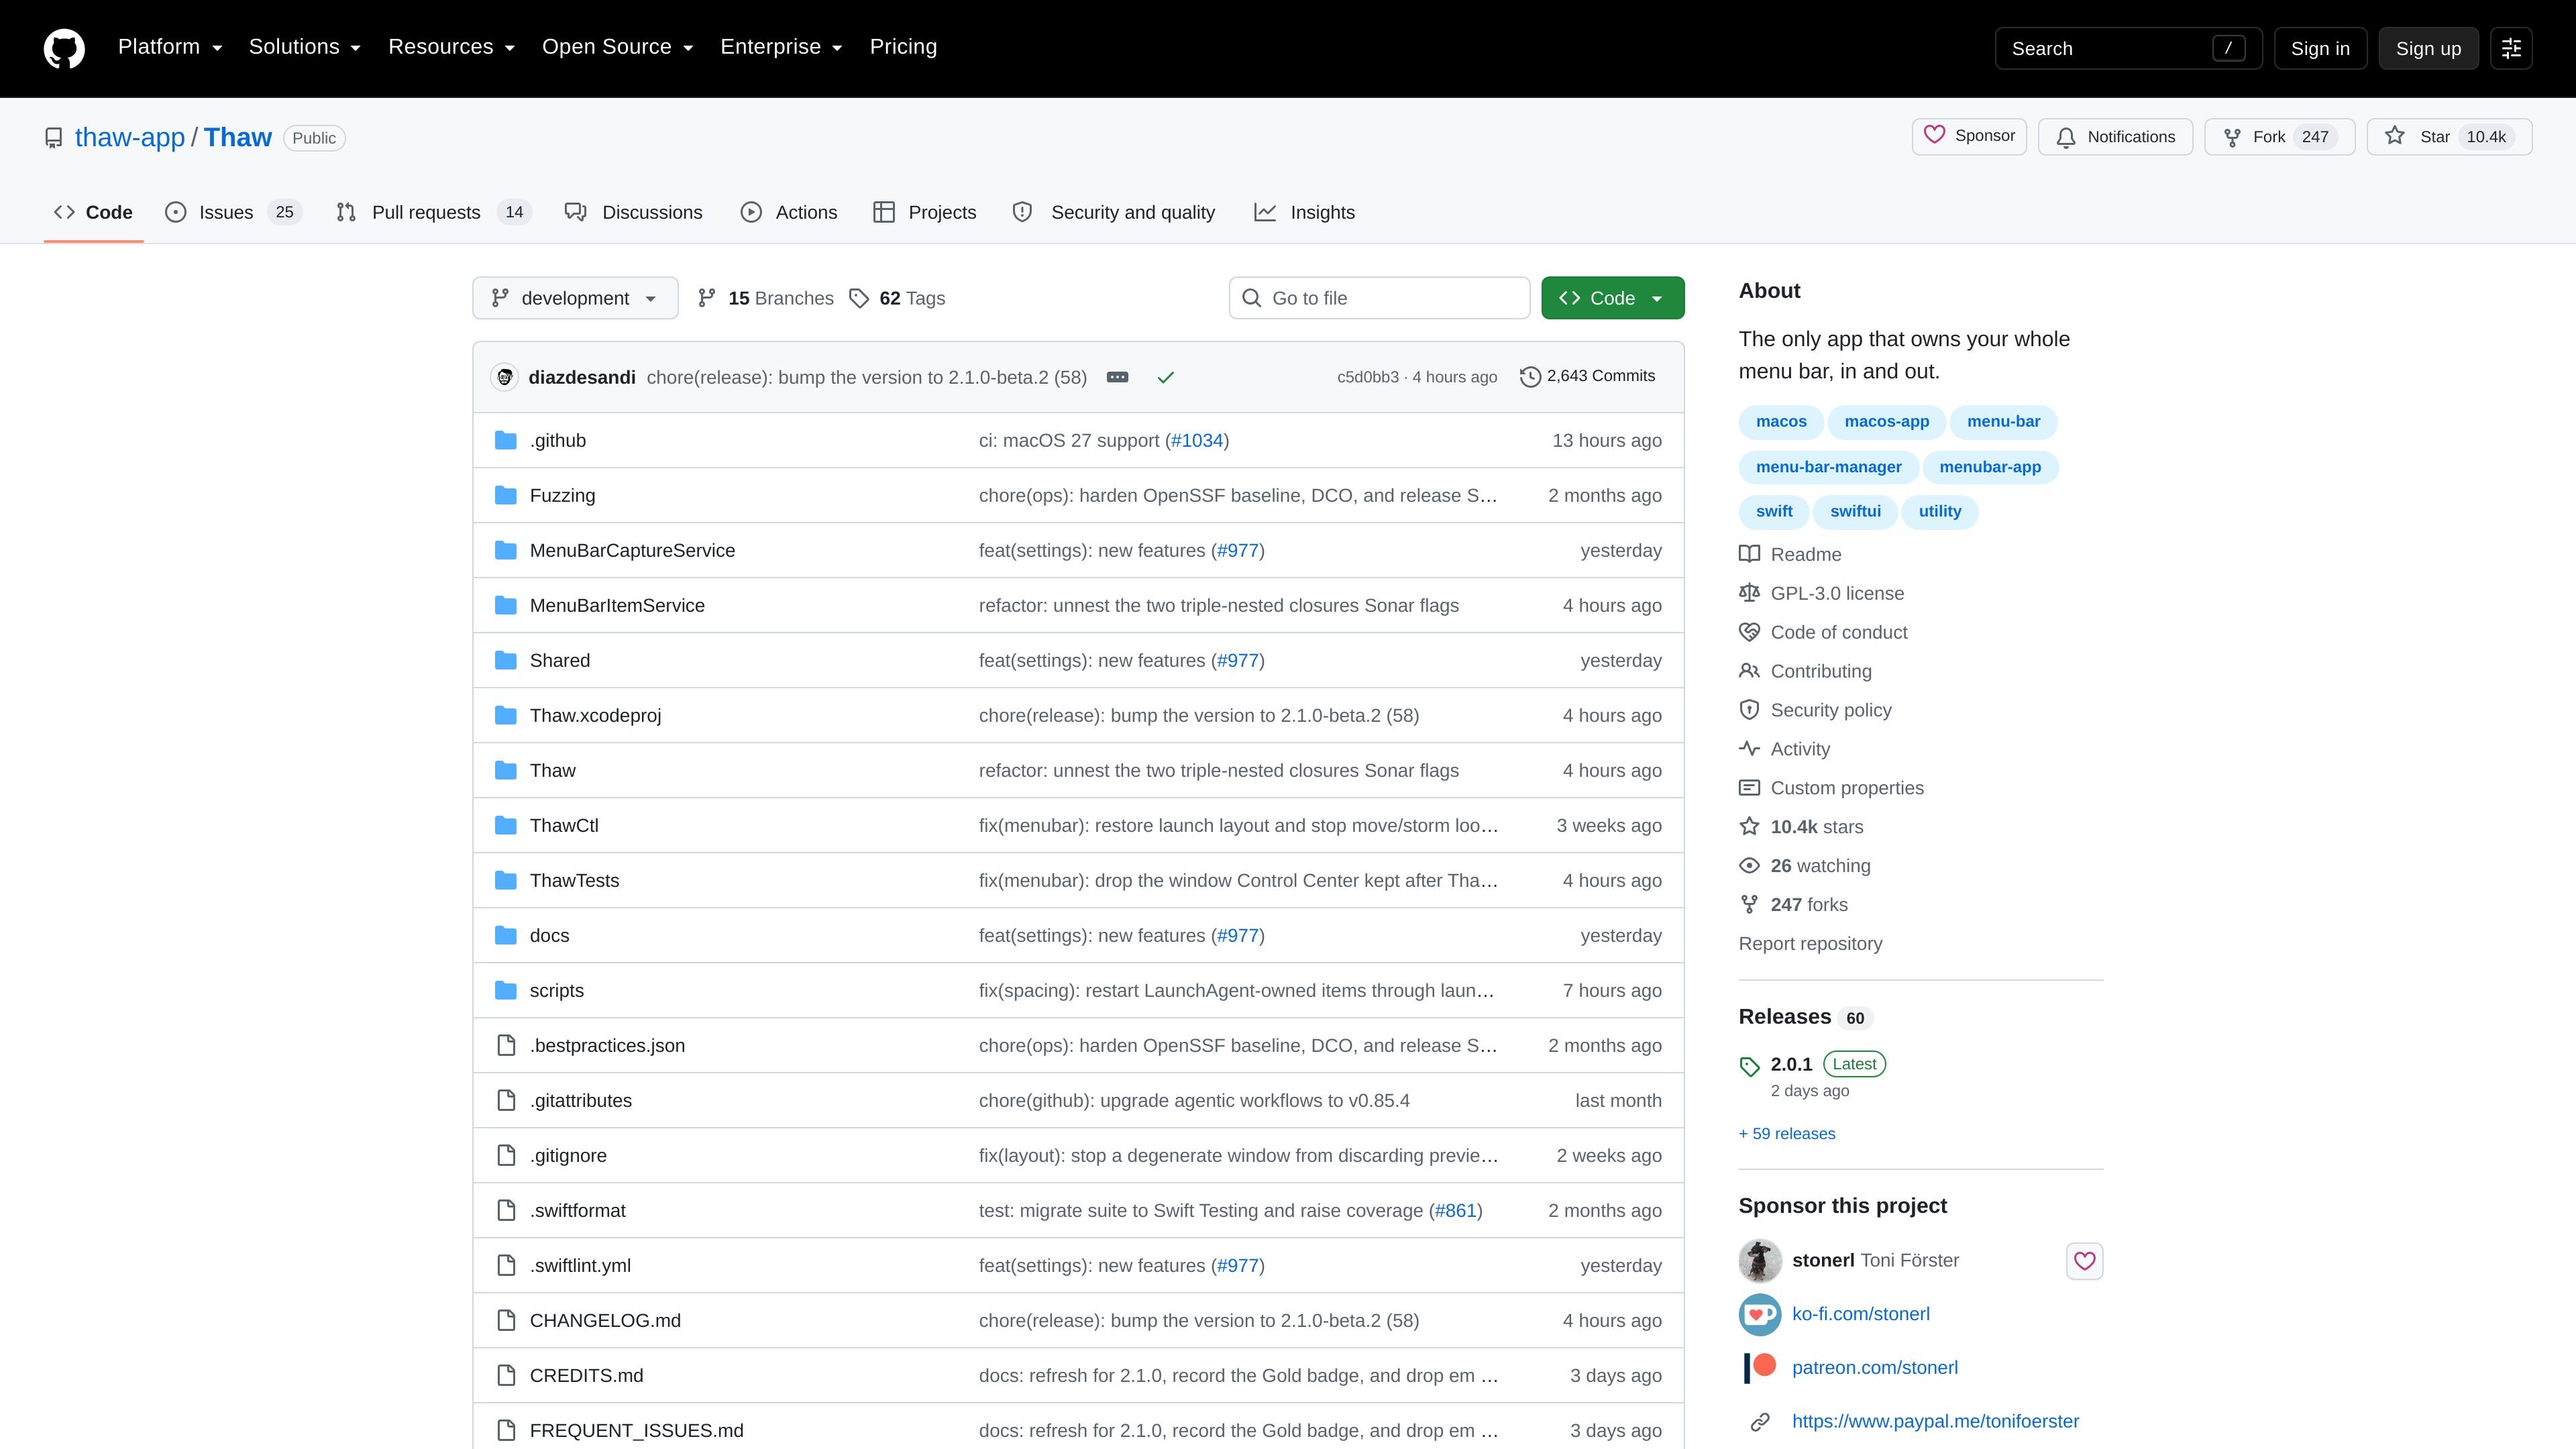Expand the Solutions menu
This screenshot has width=2576, height=1449.
[x=305, y=47]
